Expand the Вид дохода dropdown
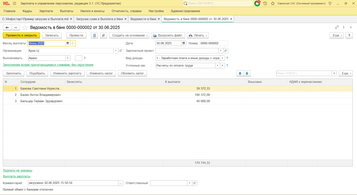357x195 pixels. (x=222, y=58)
